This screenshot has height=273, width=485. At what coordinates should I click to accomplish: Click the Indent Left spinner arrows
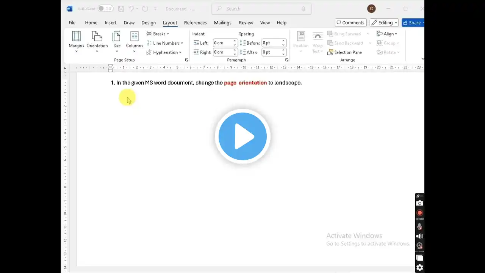pos(235,43)
